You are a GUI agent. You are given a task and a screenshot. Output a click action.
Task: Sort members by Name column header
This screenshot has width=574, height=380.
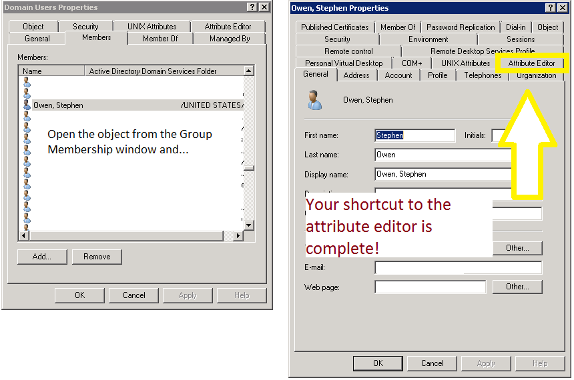pyautogui.click(x=52, y=71)
